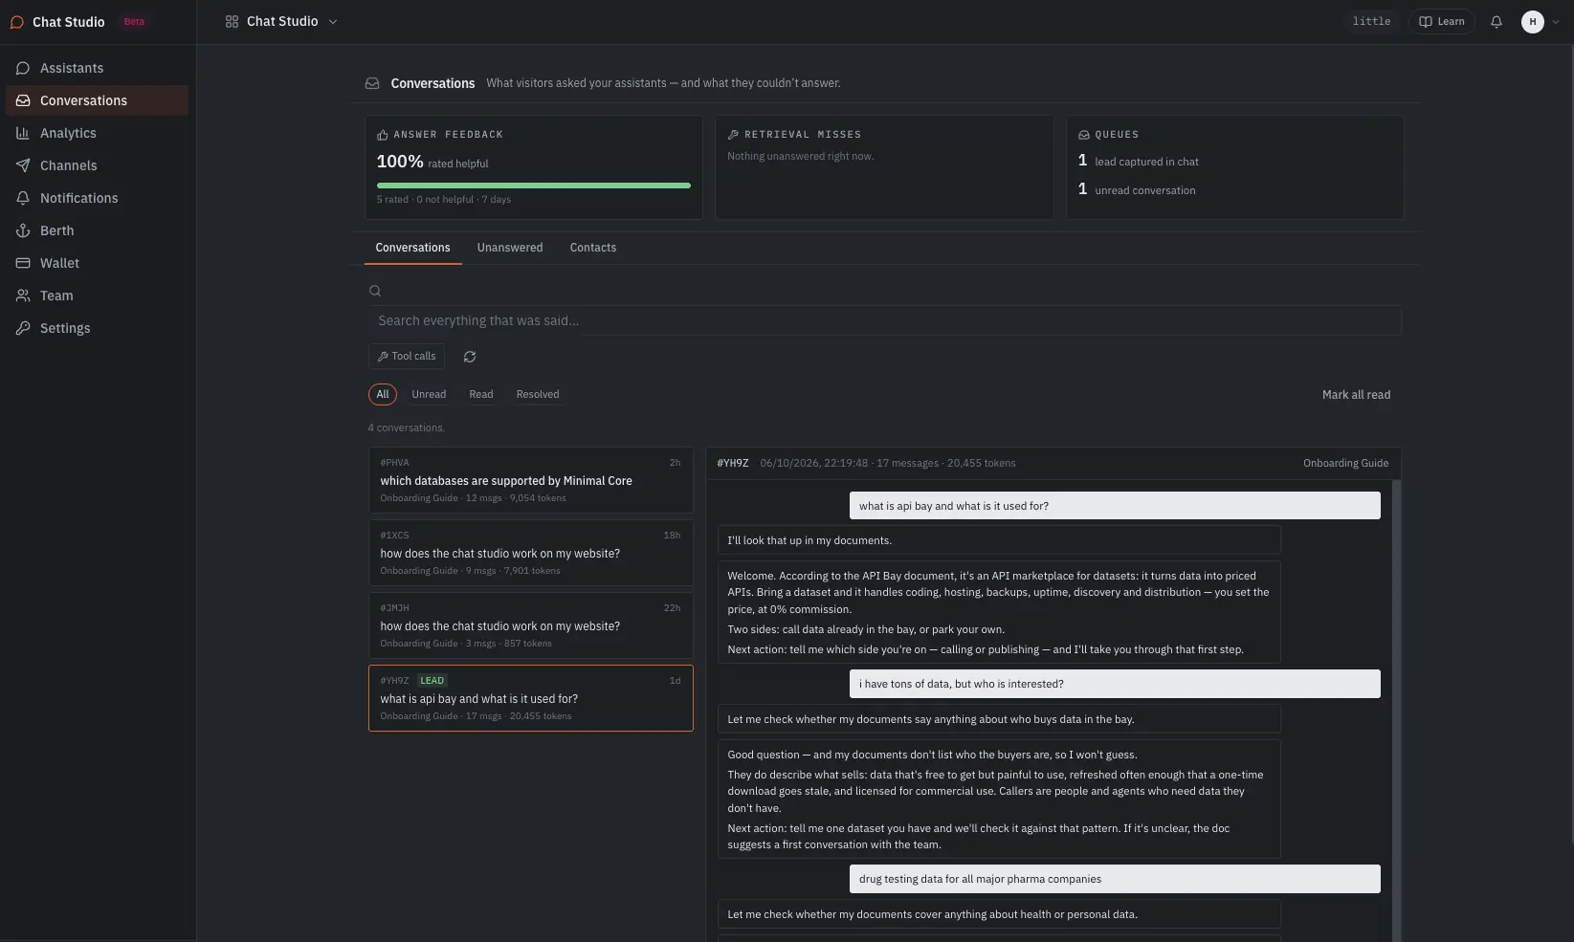Click the Chat Studio logo icon

[x=16, y=22]
